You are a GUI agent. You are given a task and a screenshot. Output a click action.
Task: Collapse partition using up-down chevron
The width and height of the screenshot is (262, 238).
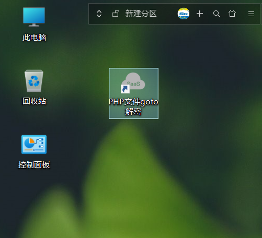99,14
